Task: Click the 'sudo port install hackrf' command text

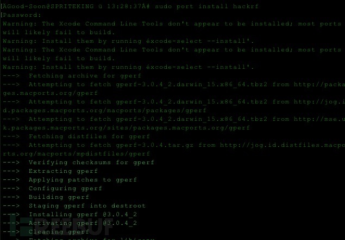Action: (206, 7)
